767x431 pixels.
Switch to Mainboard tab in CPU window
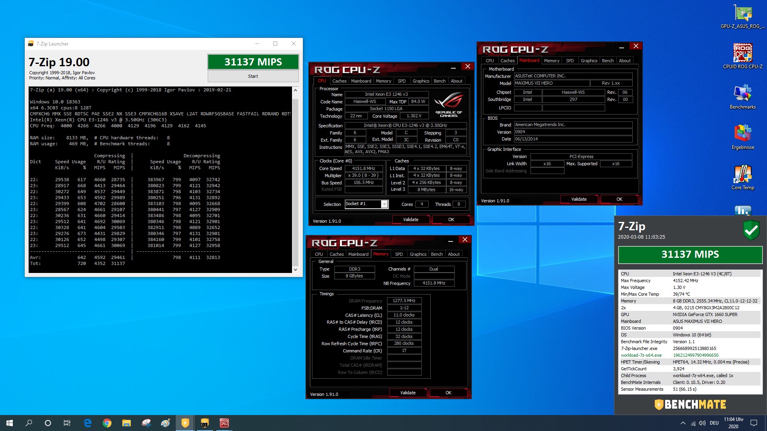(x=361, y=81)
